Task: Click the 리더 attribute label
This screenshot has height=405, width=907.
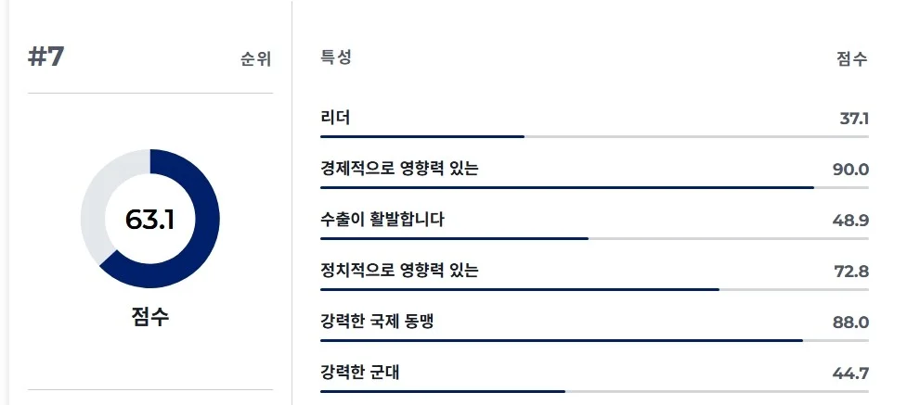Action: [335, 118]
